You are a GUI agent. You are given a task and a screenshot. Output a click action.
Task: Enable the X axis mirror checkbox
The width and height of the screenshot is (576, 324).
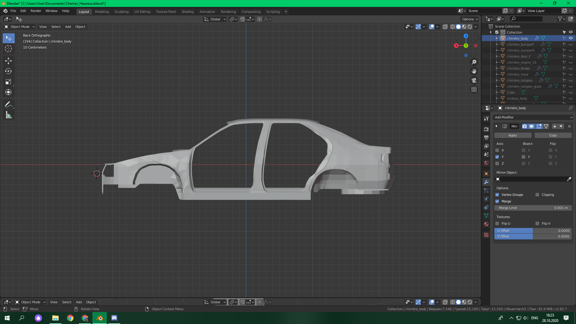pyautogui.click(x=497, y=150)
